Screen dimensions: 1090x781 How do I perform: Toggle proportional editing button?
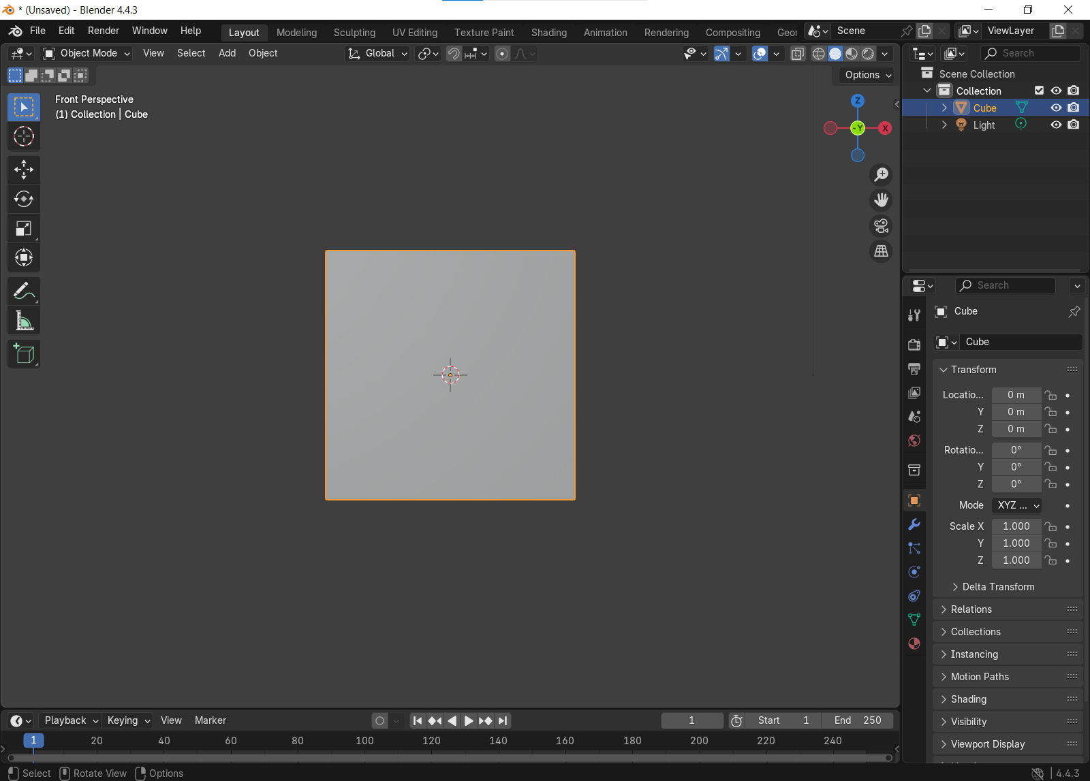click(502, 53)
